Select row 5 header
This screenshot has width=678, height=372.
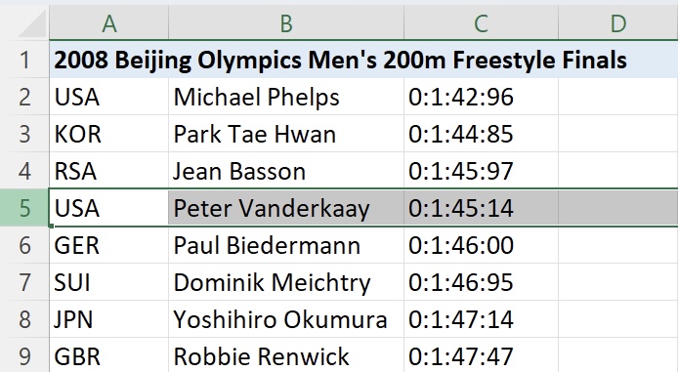[24, 208]
